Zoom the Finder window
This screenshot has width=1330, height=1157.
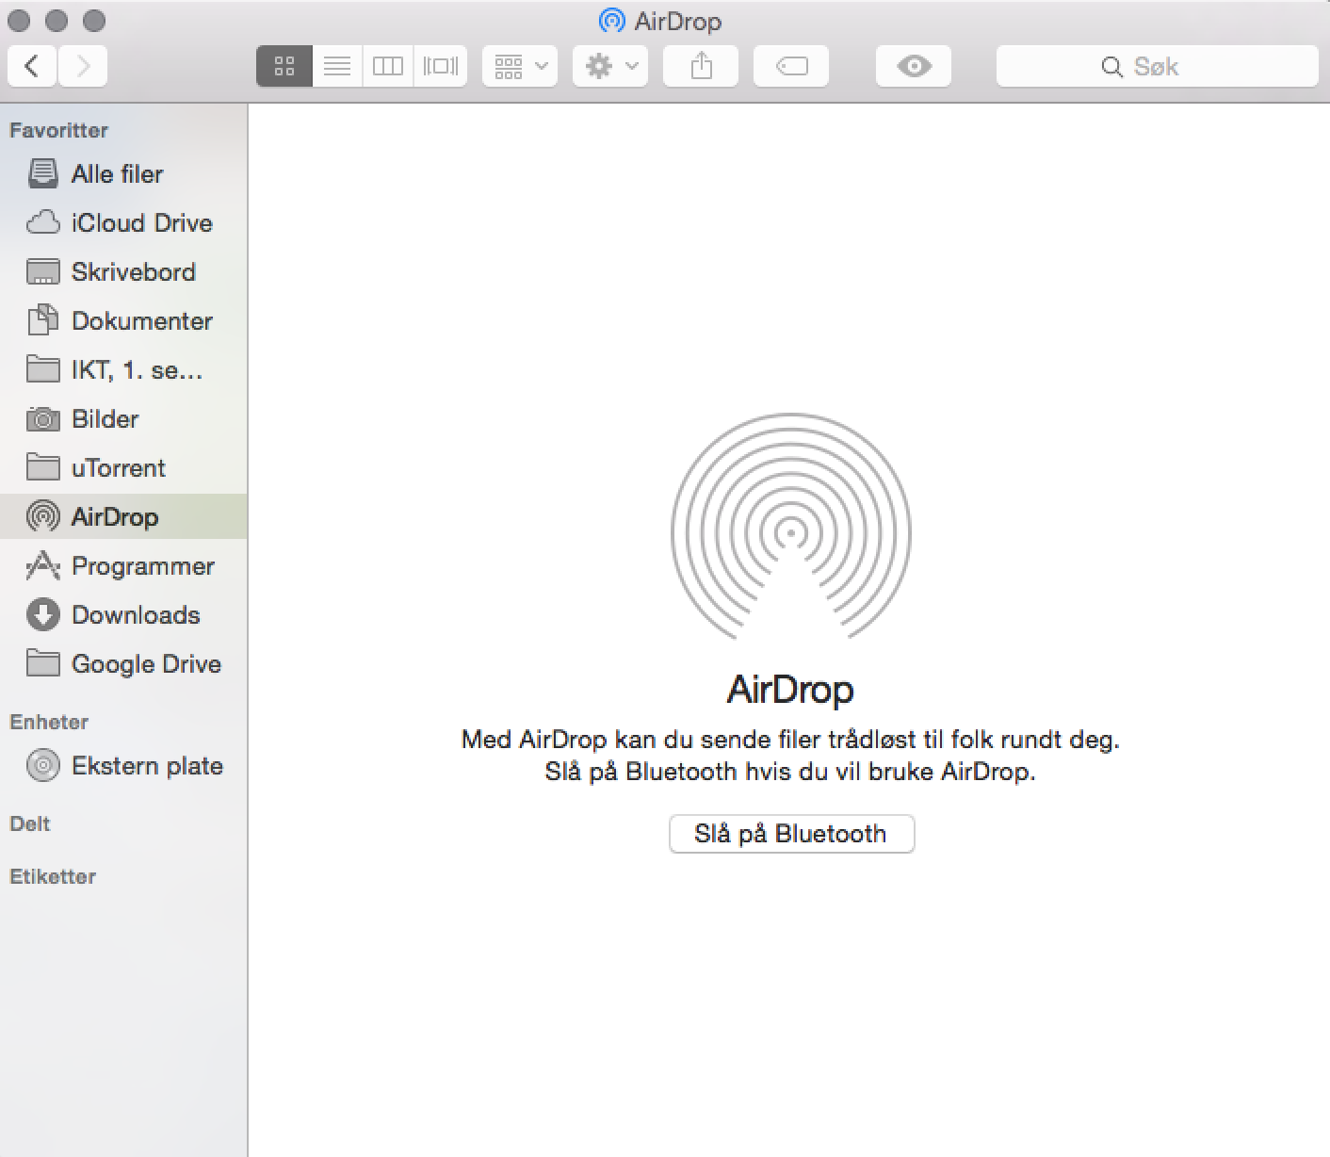tap(94, 20)
